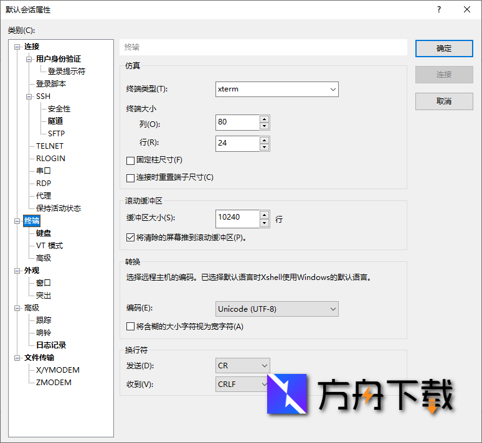The width and height of the screenshot is (482, 443).
Task: Select 串口 in the tree
Action: pos(44,171)
